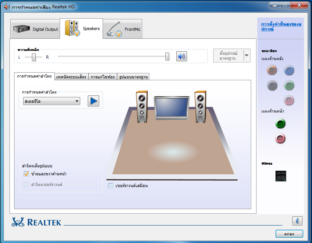The height and width of the screenshot is (243, 312).
Task: Open speaker configuration subtab (การกำหนดค่าลำโพง)
Action: 34,76
